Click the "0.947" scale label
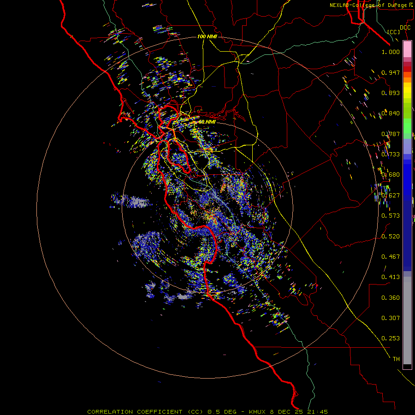 point(391,72)
